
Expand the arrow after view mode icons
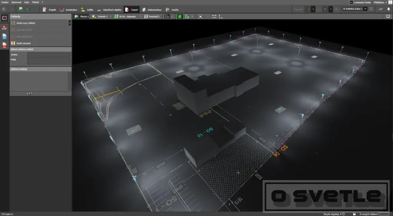click(192, 16)
